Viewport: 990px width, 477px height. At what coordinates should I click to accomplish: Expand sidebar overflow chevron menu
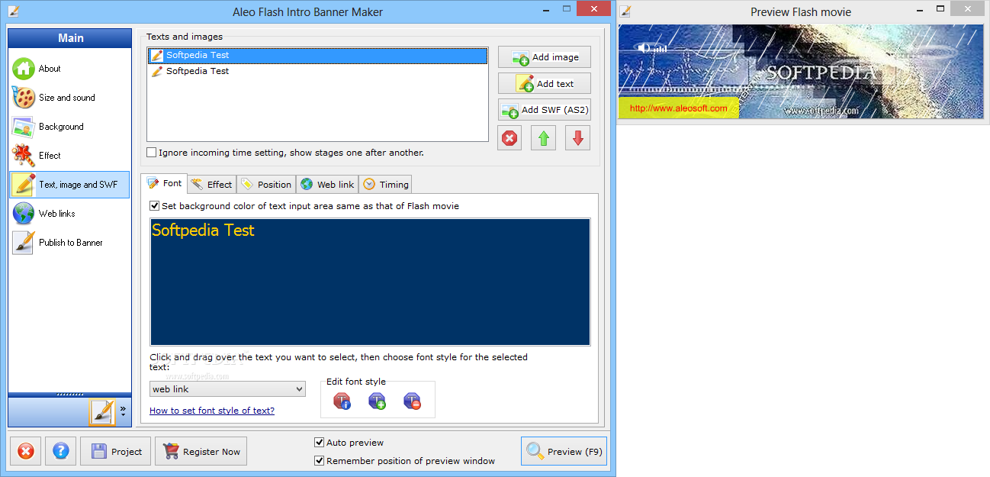(x=123, y=411)
